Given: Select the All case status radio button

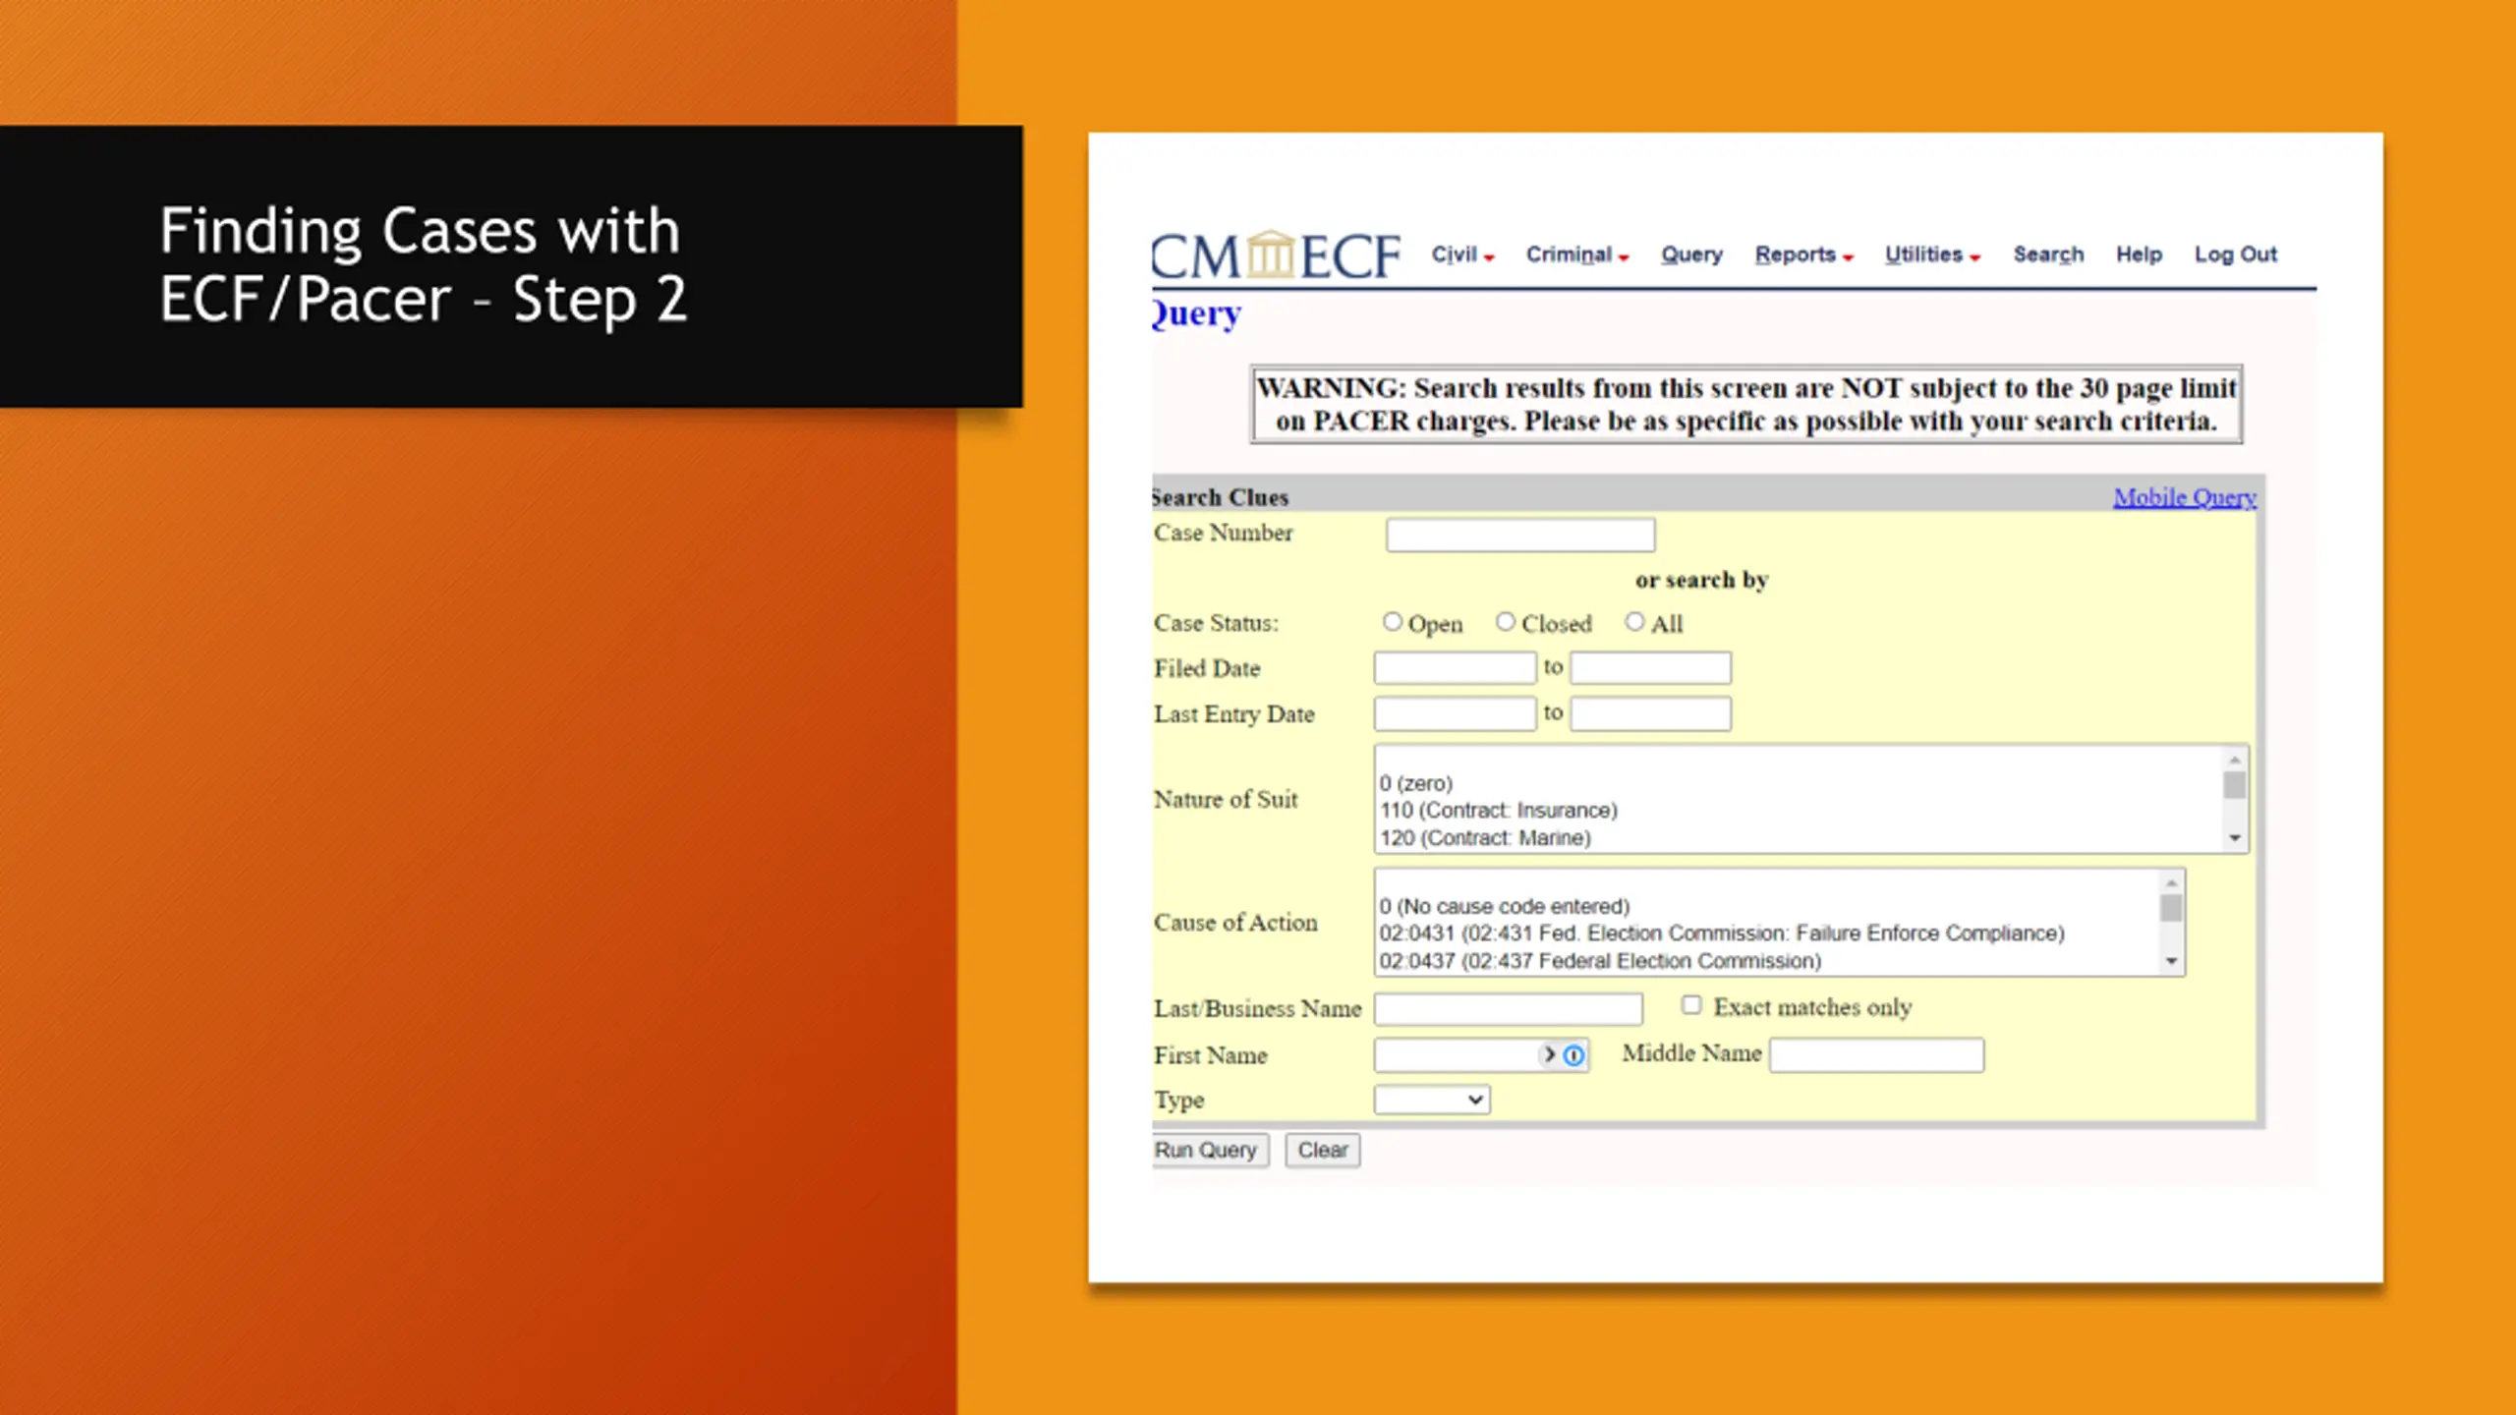Looking at the screenshot, I should click(x=1634, y=622).
